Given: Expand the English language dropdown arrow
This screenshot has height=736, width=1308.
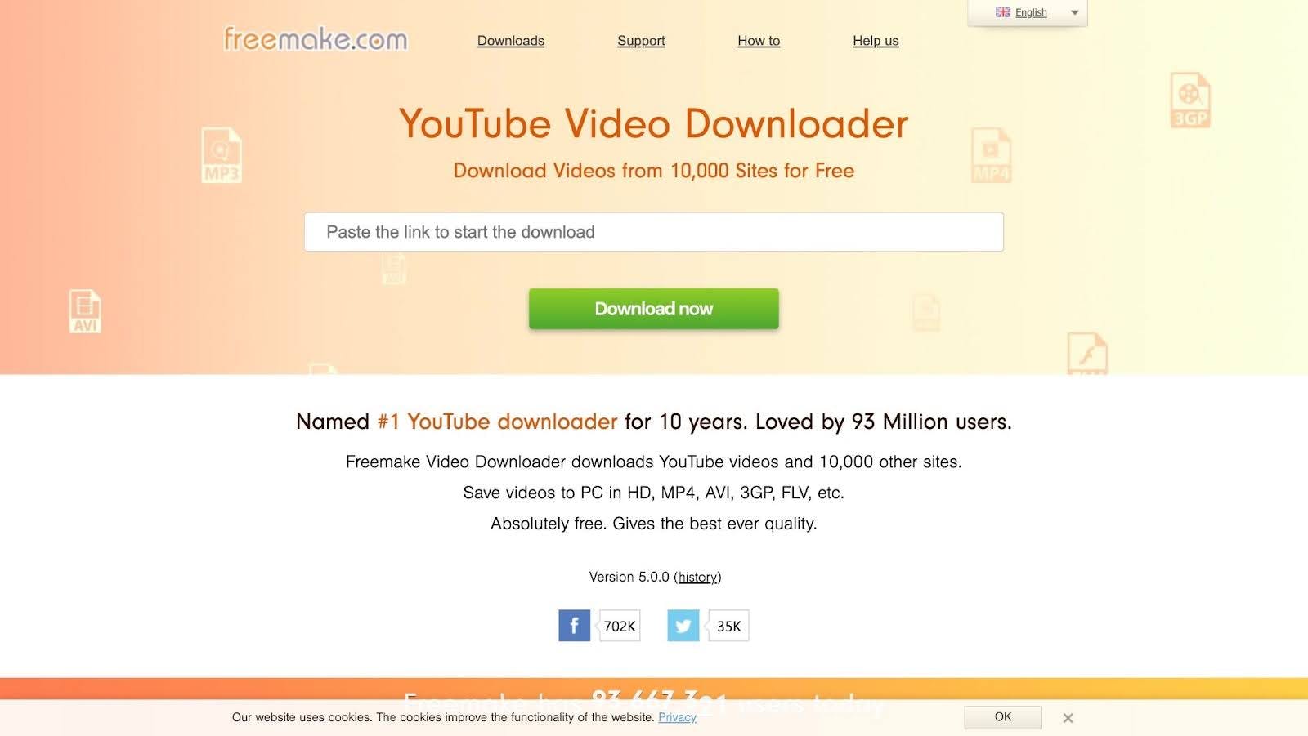Looking at the screenshot, I should point(1075,12).
